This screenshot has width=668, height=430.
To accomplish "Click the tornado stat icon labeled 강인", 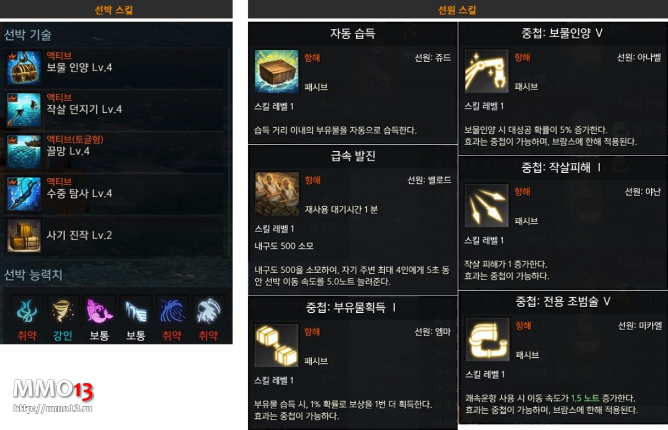I will pyautogui.click(x=62, y=311).
